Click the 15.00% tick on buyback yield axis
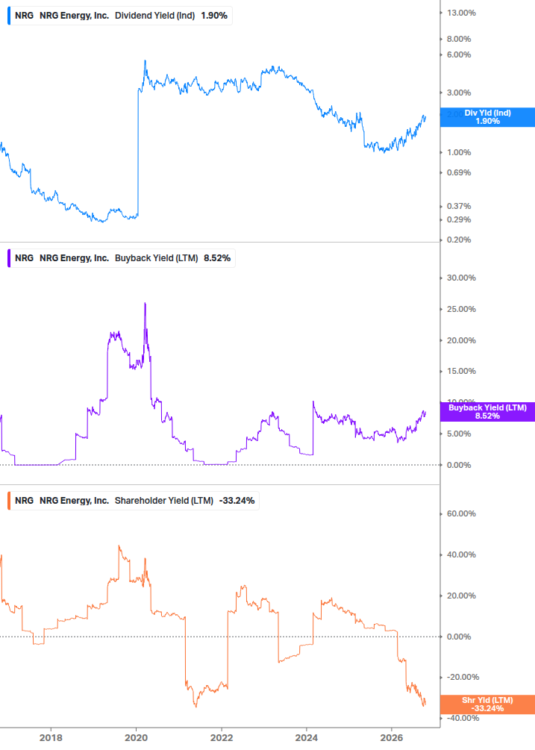Image resolution: width=535 pixels, height=750 pixels. (461, 371)
